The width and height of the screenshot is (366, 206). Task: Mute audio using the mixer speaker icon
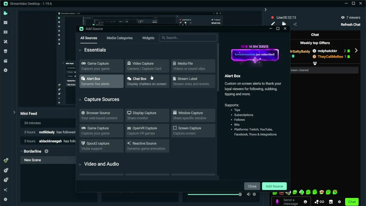248,194
